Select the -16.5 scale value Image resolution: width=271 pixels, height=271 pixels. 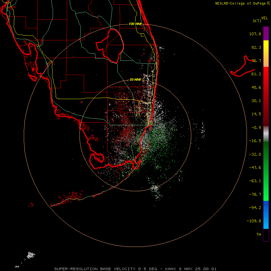tap(255, 141)
